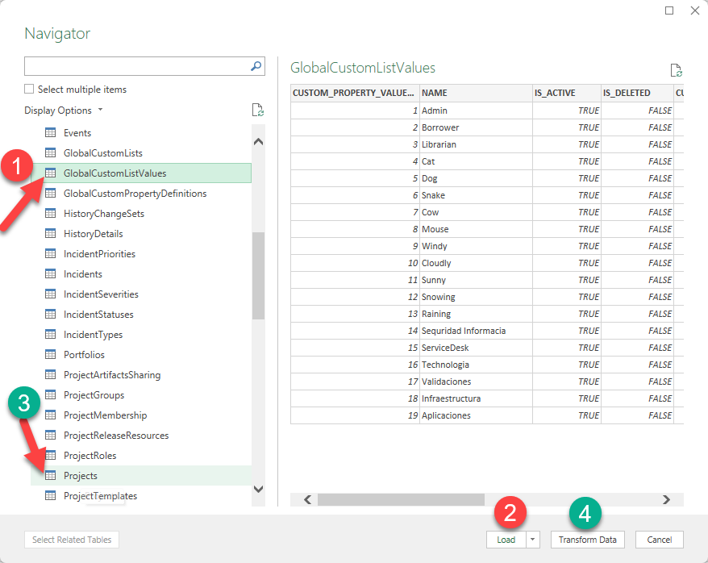The width and height of the screenshot is (708, 563).
Task: Click the table icon beside HistoryDetails
Action: tap(50, 234)
